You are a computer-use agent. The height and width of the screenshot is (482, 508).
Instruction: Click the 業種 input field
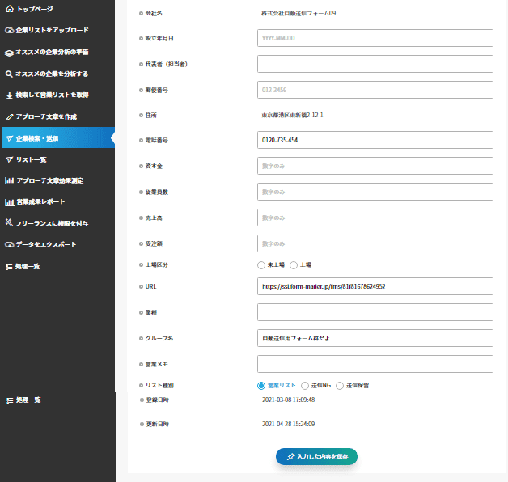[x=375, y=312]
